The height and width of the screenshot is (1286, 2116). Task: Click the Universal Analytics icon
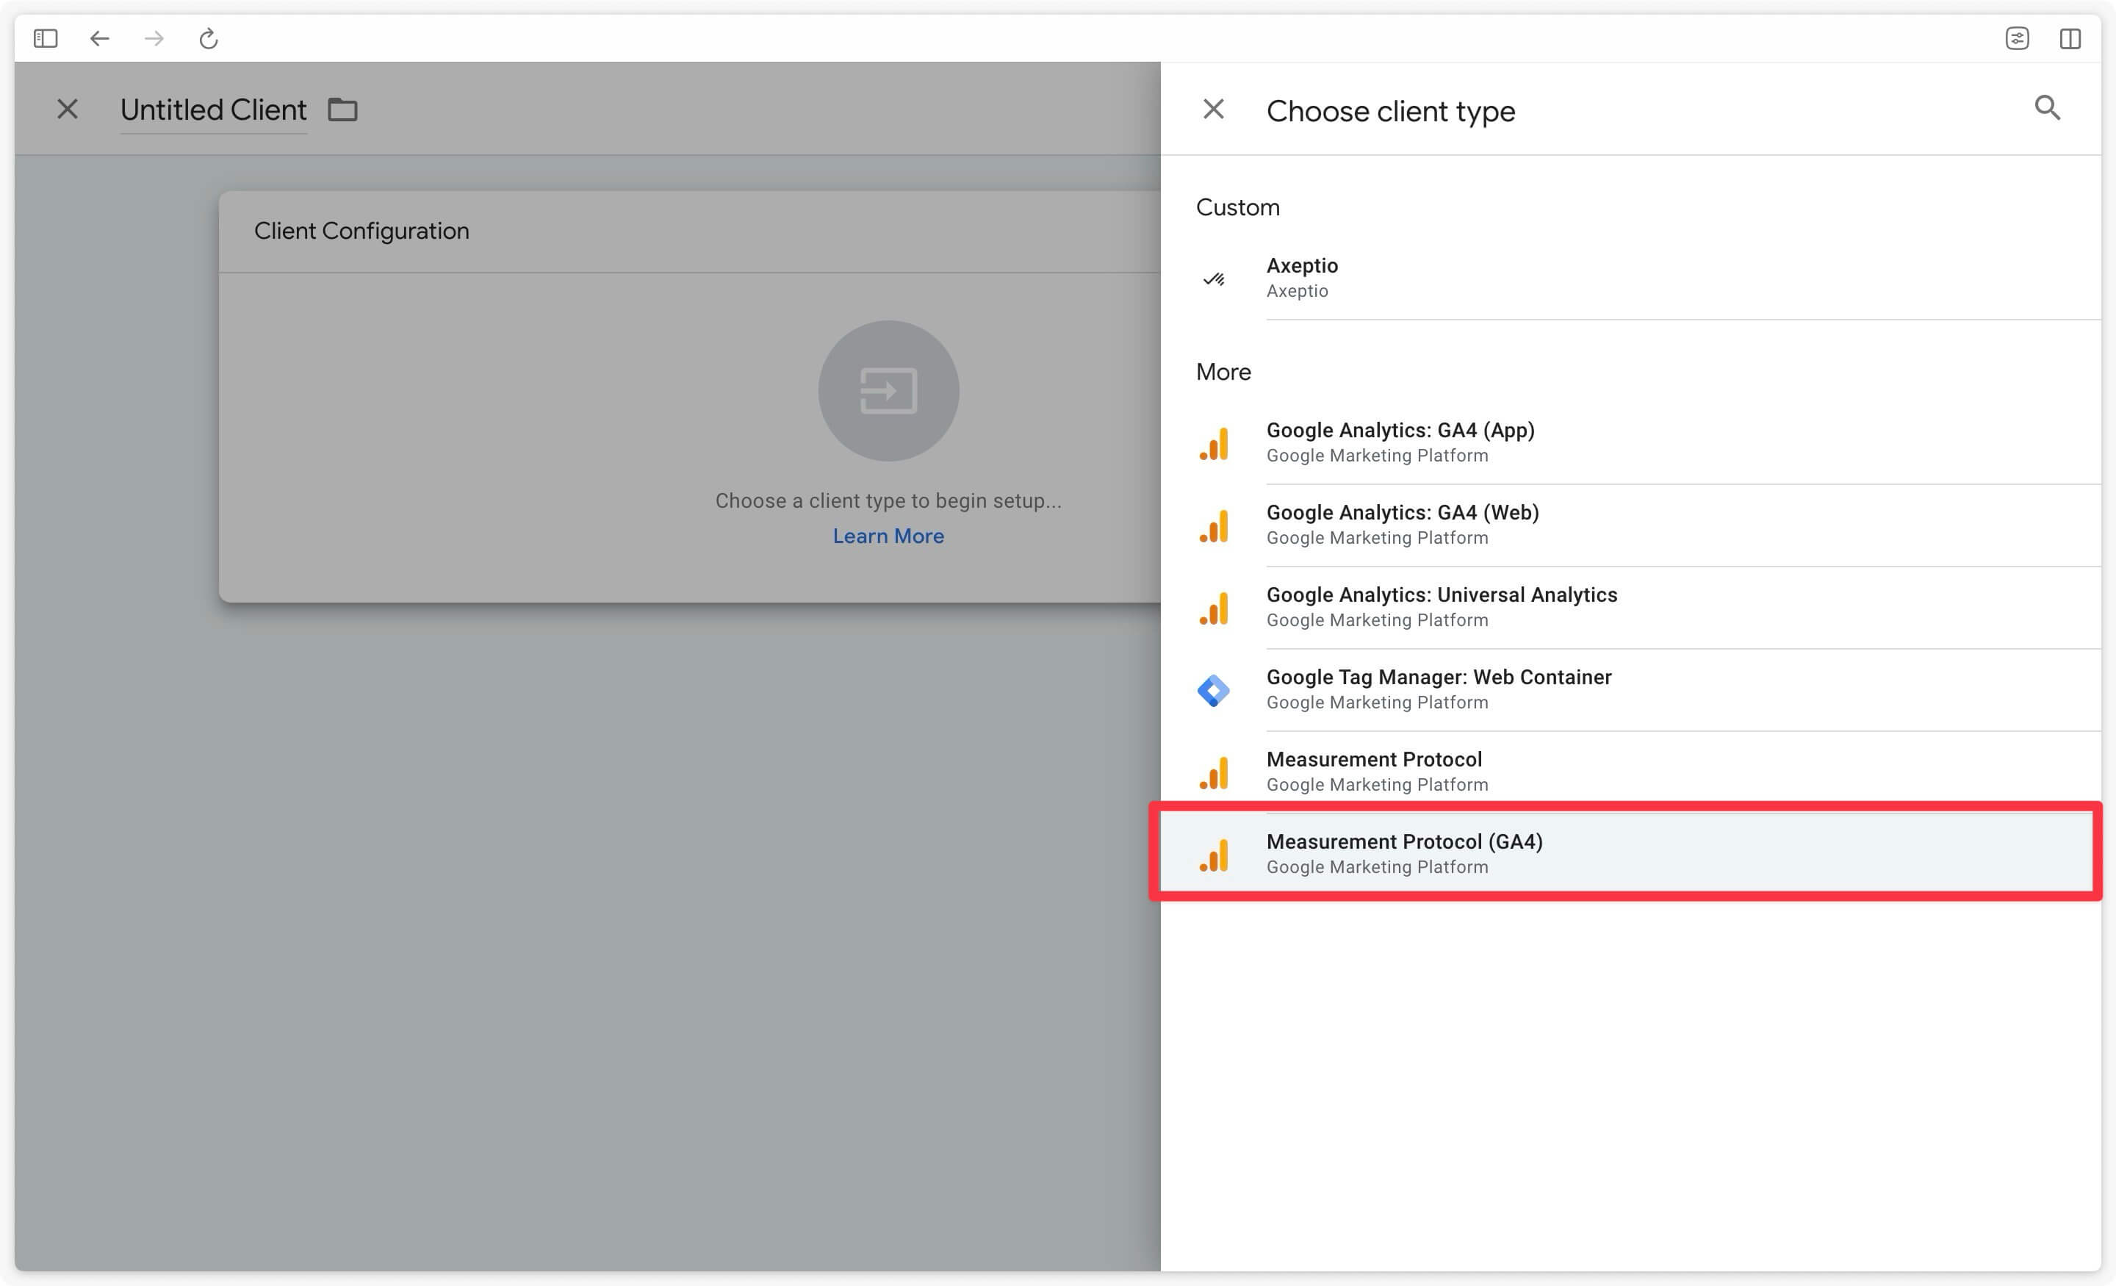click(1214, 608)
